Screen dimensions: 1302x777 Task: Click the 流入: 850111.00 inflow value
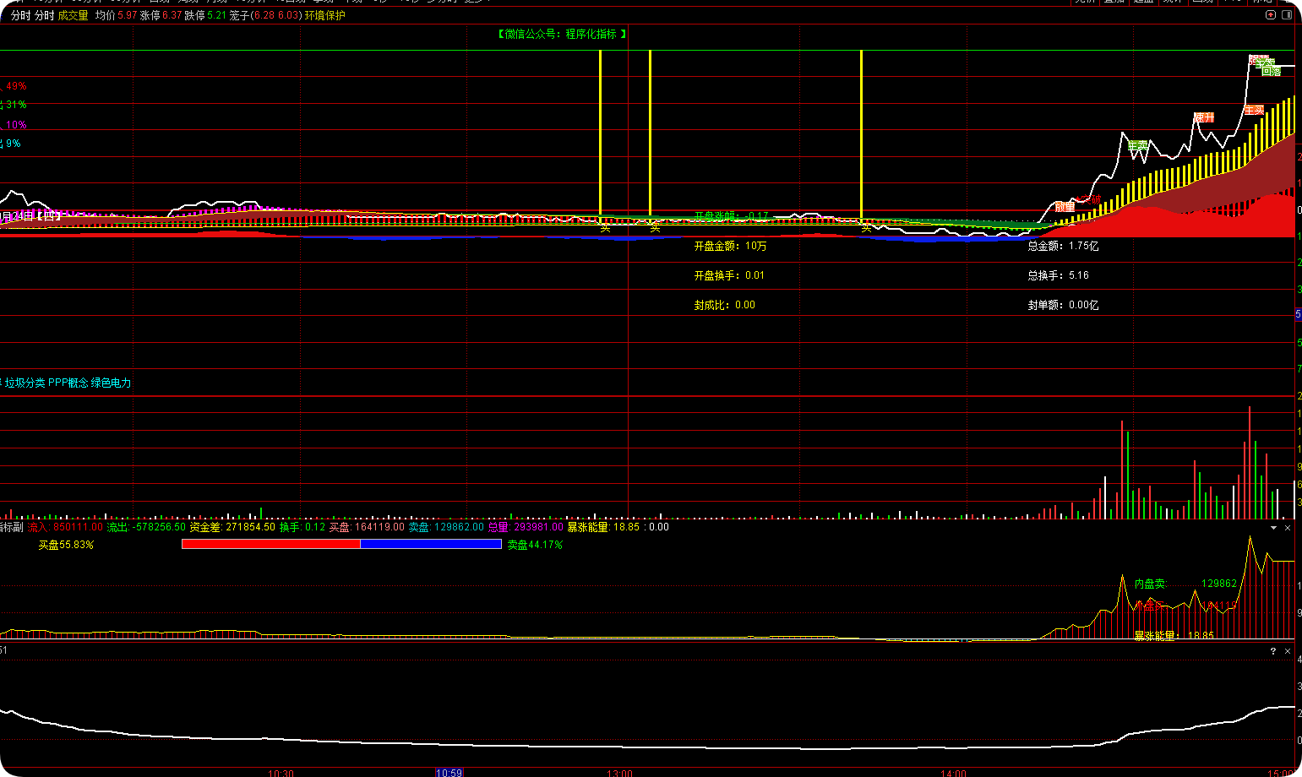pyautogui.click(x=65, y=527)
